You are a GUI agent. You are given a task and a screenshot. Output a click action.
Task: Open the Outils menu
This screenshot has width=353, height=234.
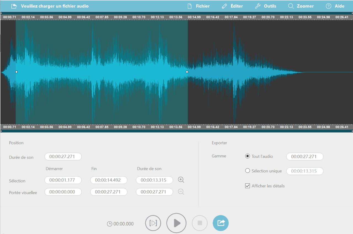266,6
